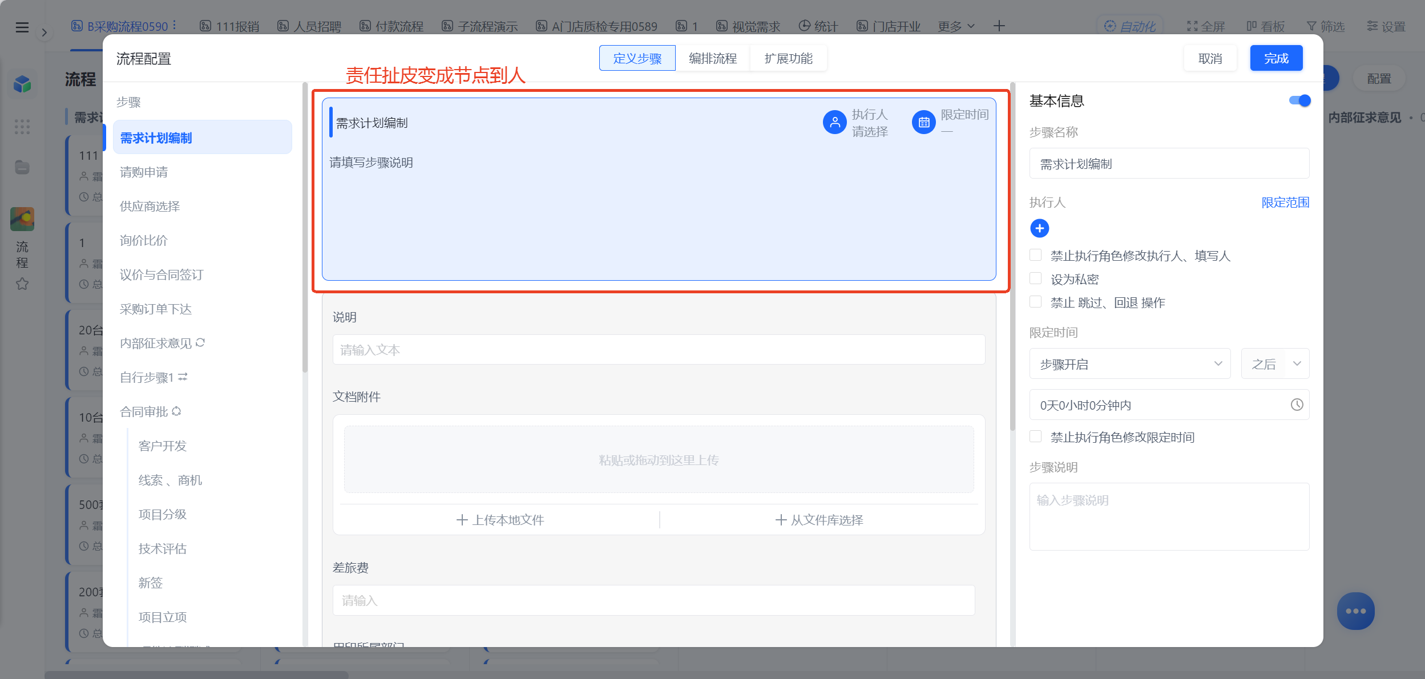This screenshot has height=679, width=1425.
Task: Open the blue cube app icon
Action: tap(22, 84)
